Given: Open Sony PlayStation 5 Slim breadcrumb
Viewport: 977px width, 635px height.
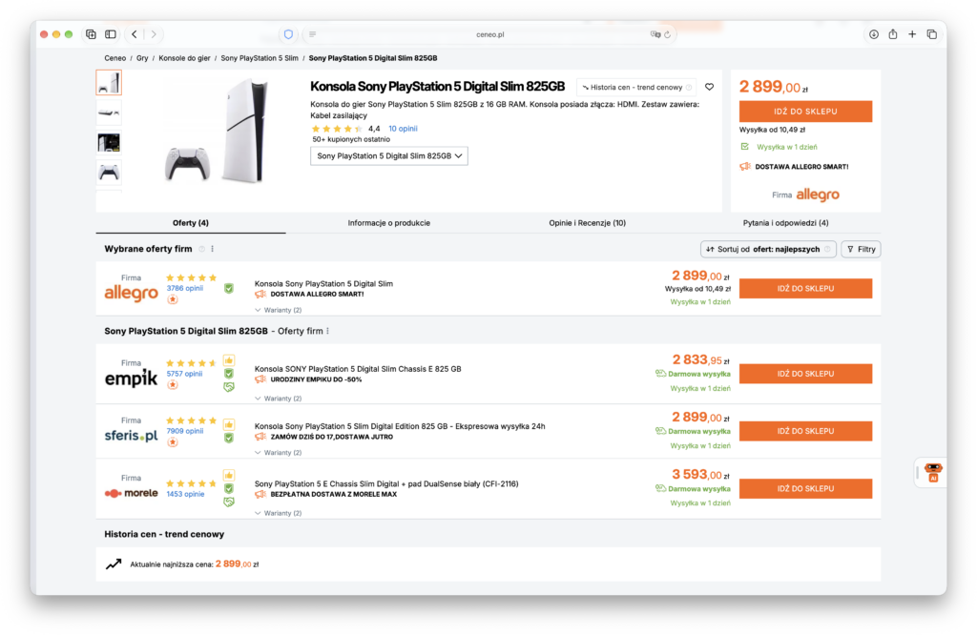Looking at the screenshot, I should [x=260, y=58].
